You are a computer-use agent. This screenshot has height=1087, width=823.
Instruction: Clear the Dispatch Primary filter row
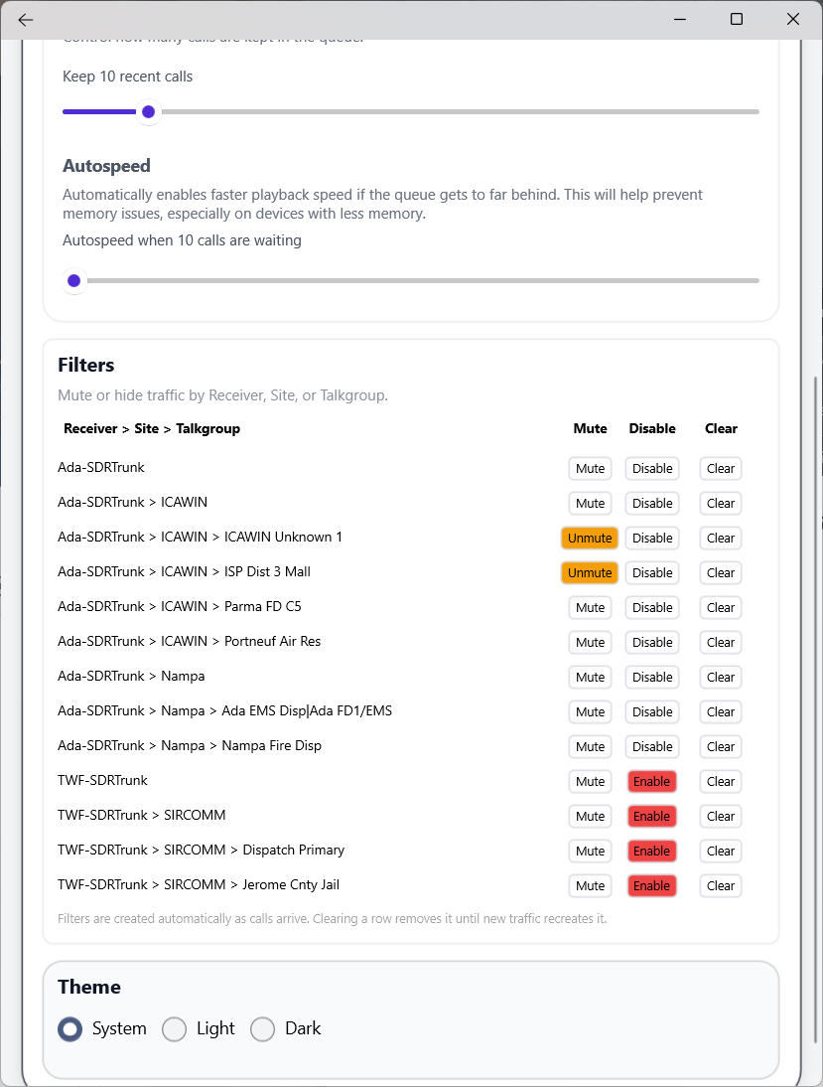click(721, 851)
